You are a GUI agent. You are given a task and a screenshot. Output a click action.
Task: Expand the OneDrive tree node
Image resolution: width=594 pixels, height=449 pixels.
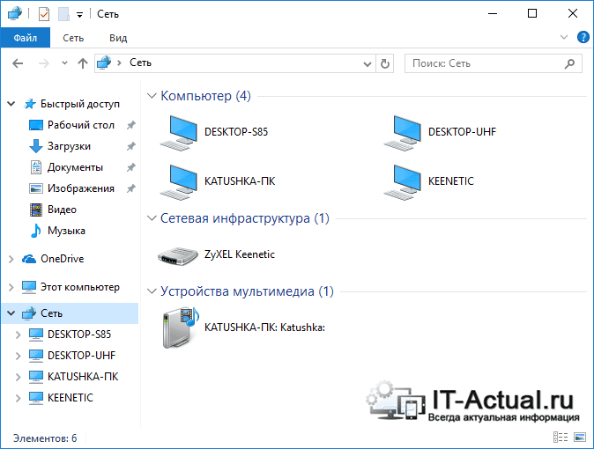click(11, 259)
